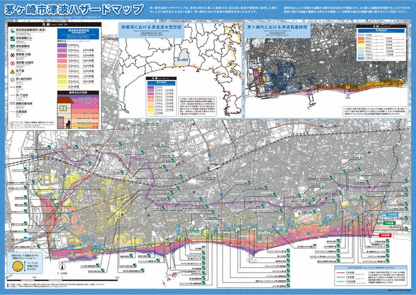Select the 6.0m以上 dark purple swatch
The width and height of the screenshot is (416, 295).
pos(62,46)
